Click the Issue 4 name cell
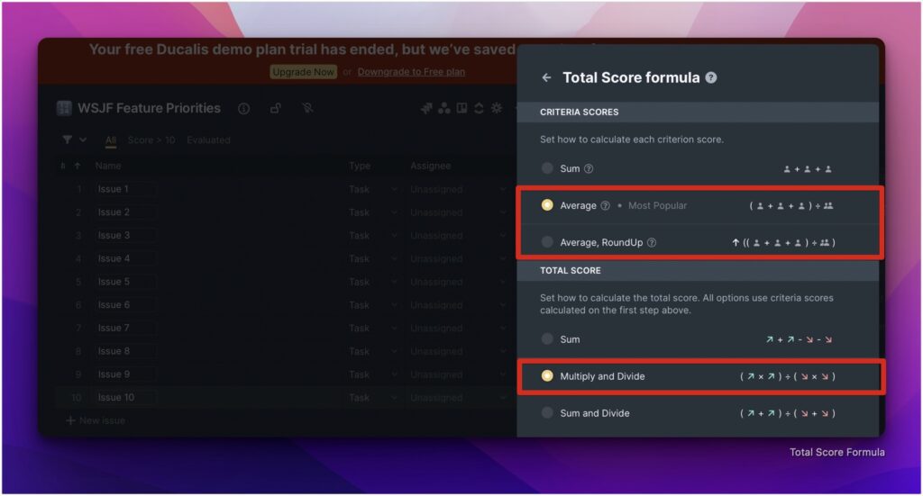The image size is (923, 496). point(124,258)
